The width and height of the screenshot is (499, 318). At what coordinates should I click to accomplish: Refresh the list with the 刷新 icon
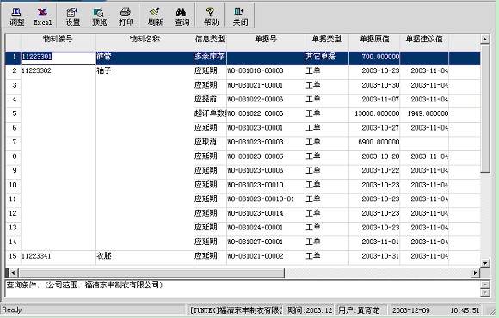tap(155, 15)
